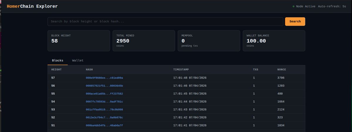352x132 pixels.
Task: Open block hash 000e9f8666ee...c61ed09a
Action: coord(104,78)
